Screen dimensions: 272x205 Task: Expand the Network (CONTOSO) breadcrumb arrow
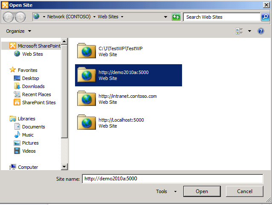[x=94, y=17]
